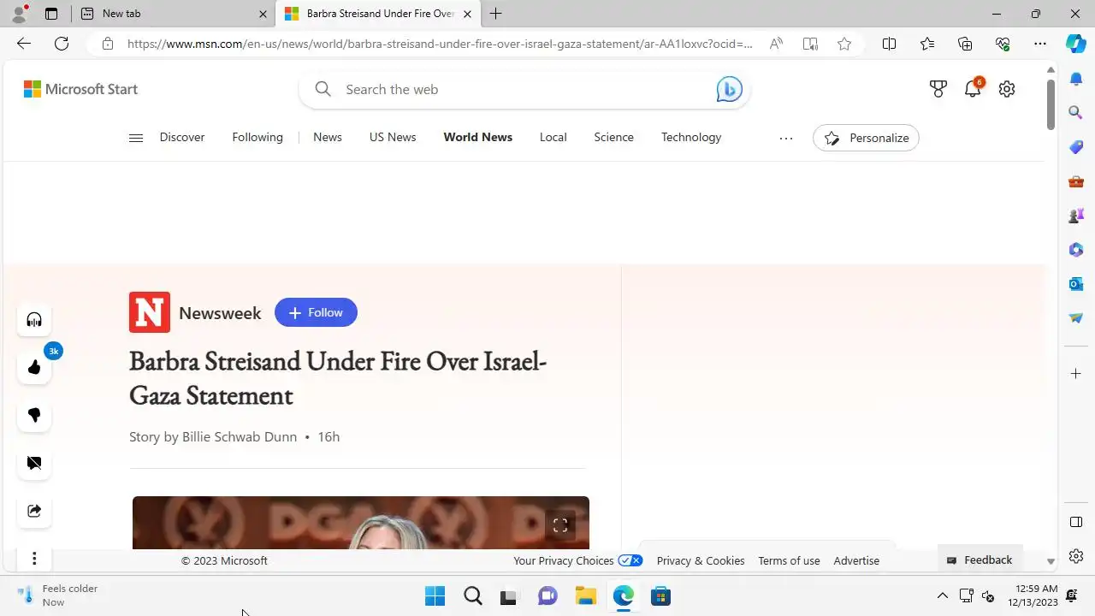This screenshot has width=1095, height=616.
Task: Click the browser address bar URL
Action: coord(440,44)
